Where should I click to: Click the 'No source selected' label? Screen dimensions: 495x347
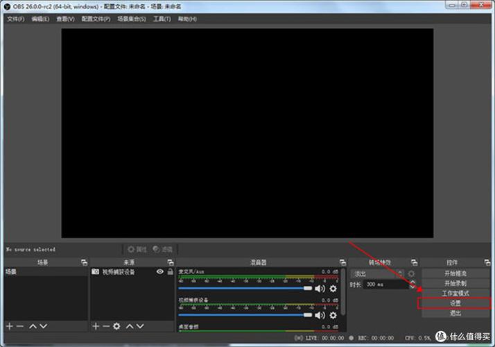31,249
